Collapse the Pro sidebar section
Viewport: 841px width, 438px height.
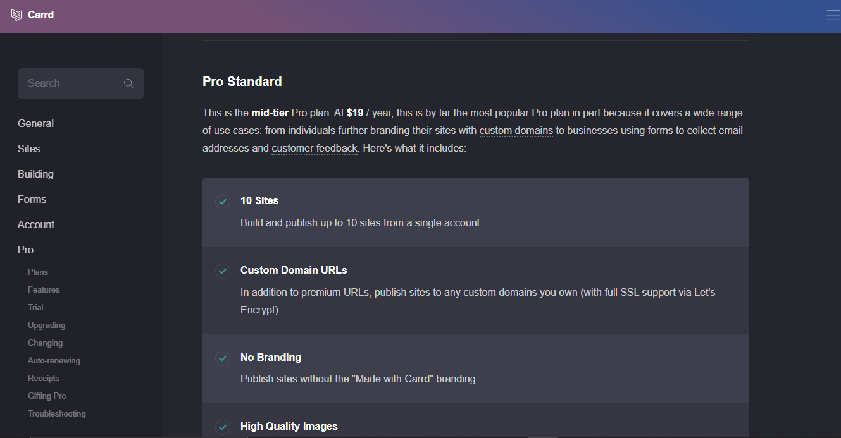(x=25, y=250)
